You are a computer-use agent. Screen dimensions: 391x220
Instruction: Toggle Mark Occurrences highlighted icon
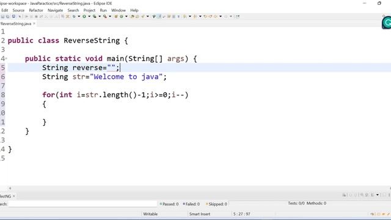pyautogui.click(x=159, y=16)
